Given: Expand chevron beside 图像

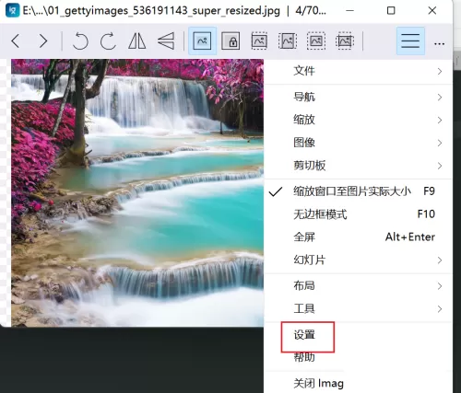Looking at the screenshot, I should (x=440, y=143).
